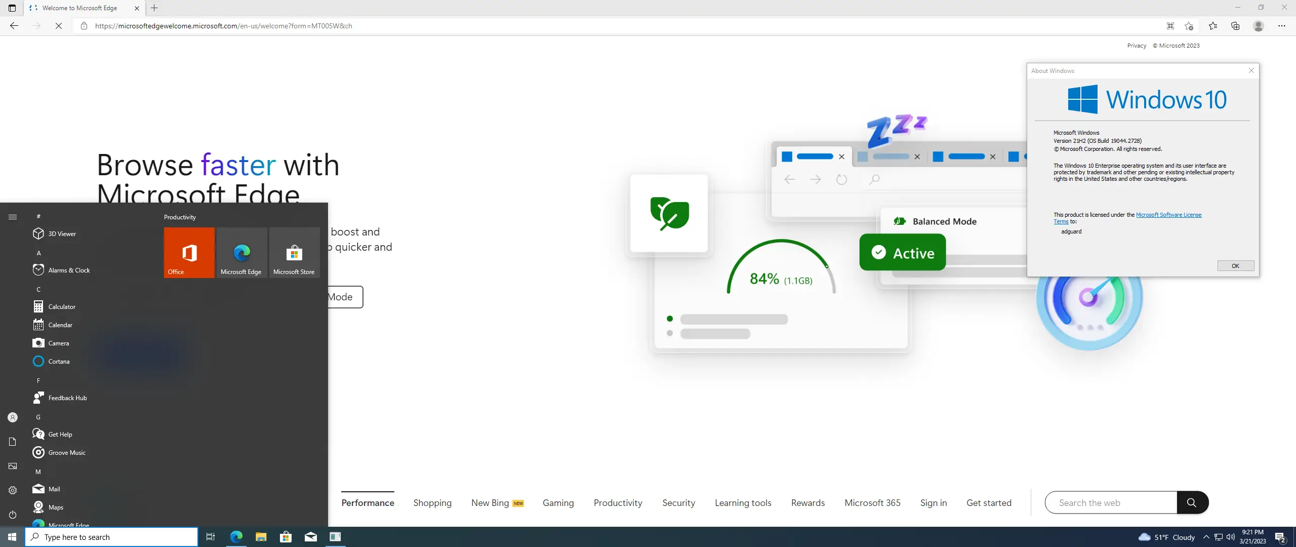Viewport: 1296px width, 547px height.
Task: Open the Edge Collections icon
Action: (1235, 26)
